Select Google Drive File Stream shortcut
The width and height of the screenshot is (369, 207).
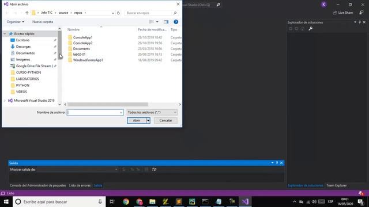click(x=35, y=66)
